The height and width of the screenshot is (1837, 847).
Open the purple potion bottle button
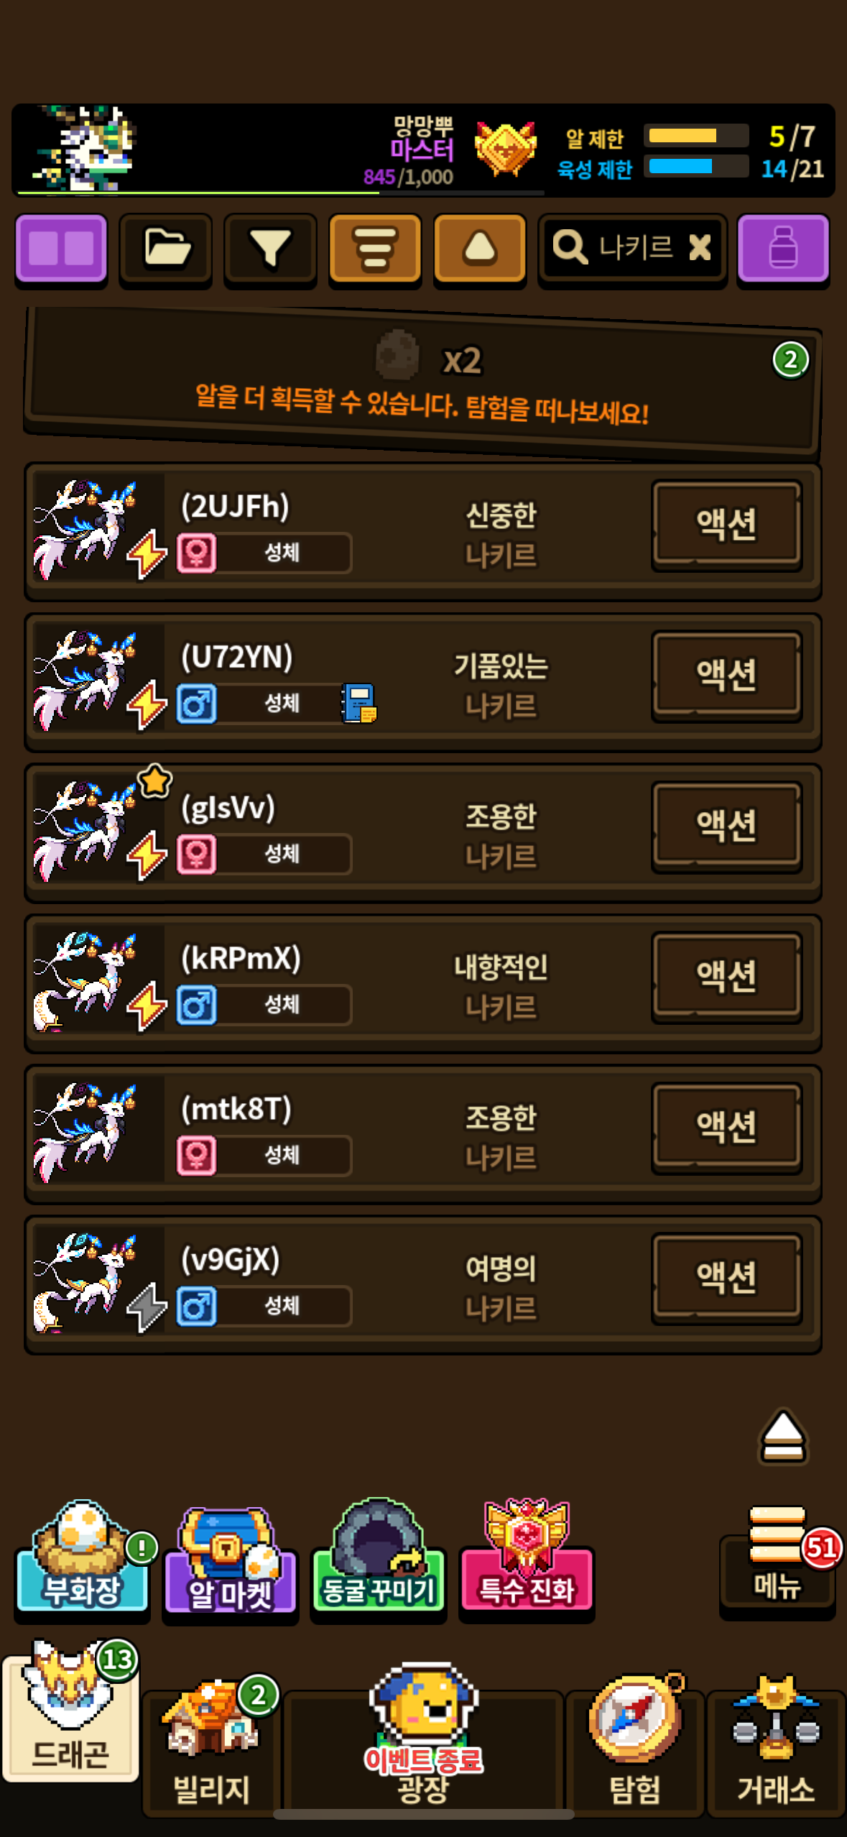point(783,249)
